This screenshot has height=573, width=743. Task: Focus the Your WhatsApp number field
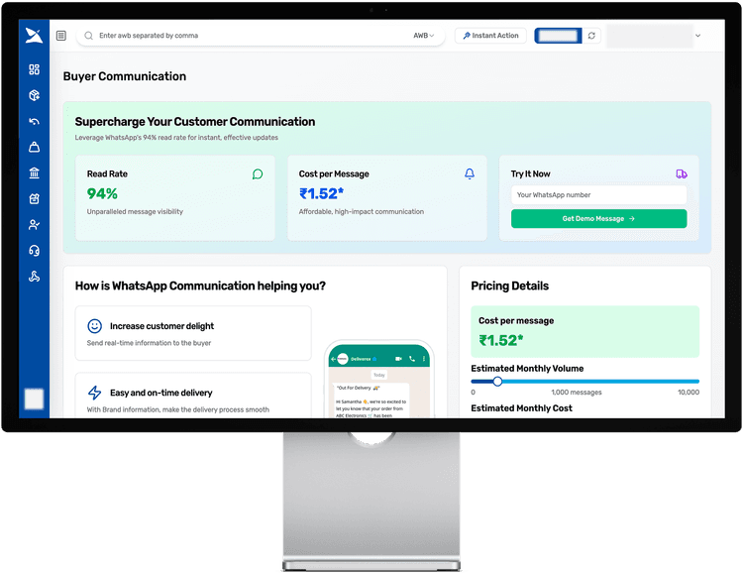(598, 195)
